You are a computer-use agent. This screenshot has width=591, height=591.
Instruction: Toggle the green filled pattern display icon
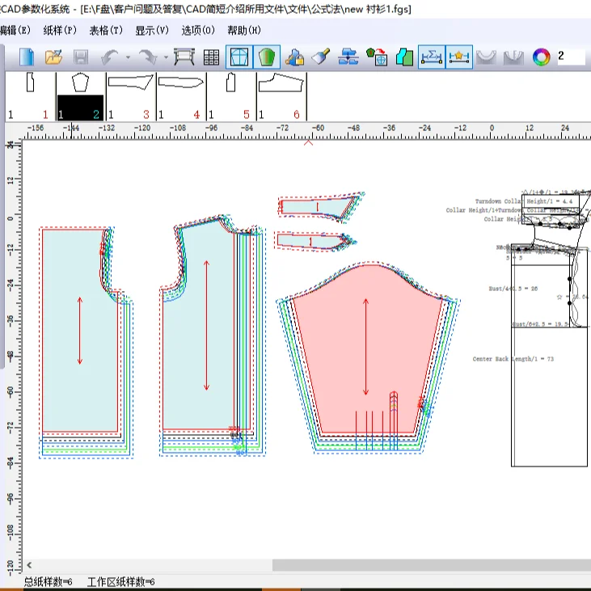pyautogui.click(x=267, y=57)
